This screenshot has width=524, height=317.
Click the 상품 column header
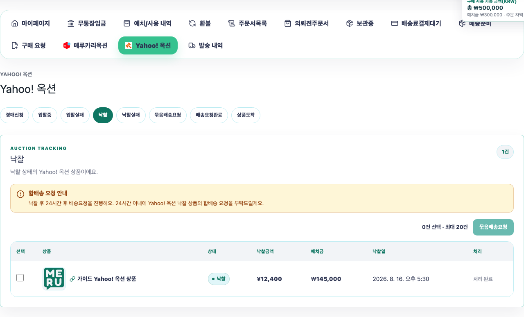pyautogui.click(x=47, y=251)
